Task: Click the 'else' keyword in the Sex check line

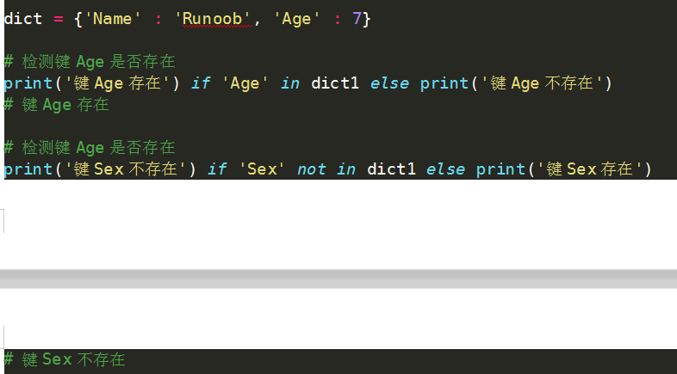Action: 446,169
